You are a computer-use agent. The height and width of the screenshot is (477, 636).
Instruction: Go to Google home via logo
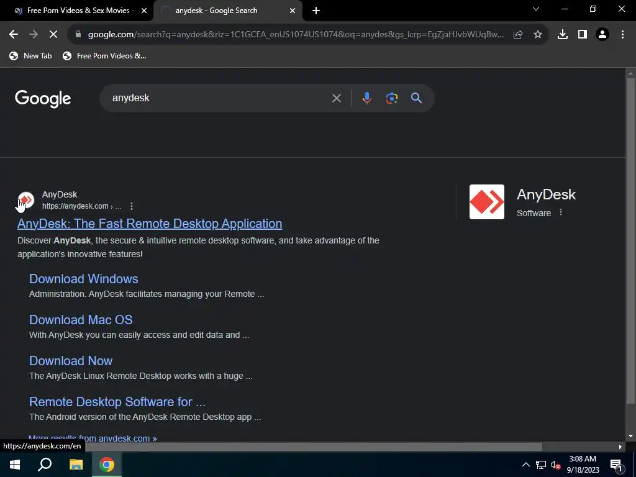pos(43,99)
